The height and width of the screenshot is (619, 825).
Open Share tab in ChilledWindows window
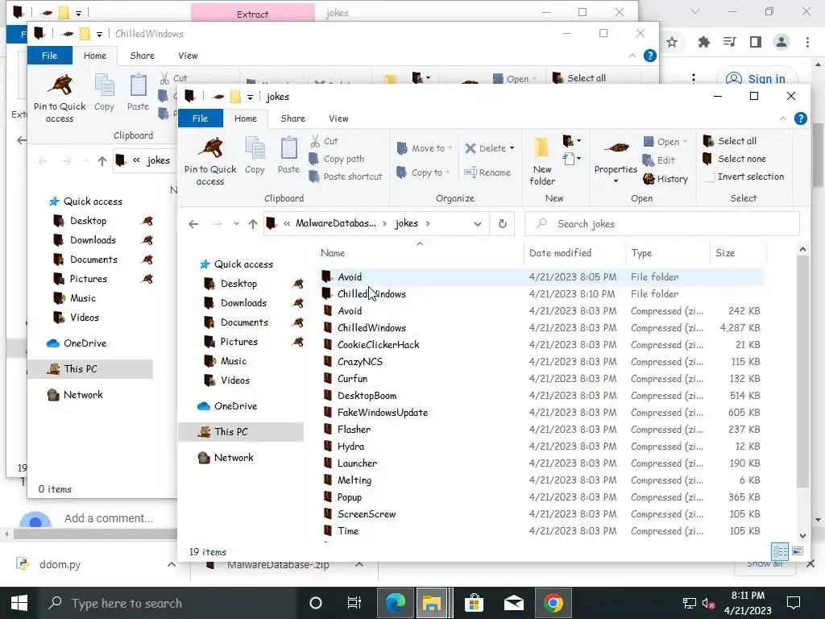(x=142, y=56)
